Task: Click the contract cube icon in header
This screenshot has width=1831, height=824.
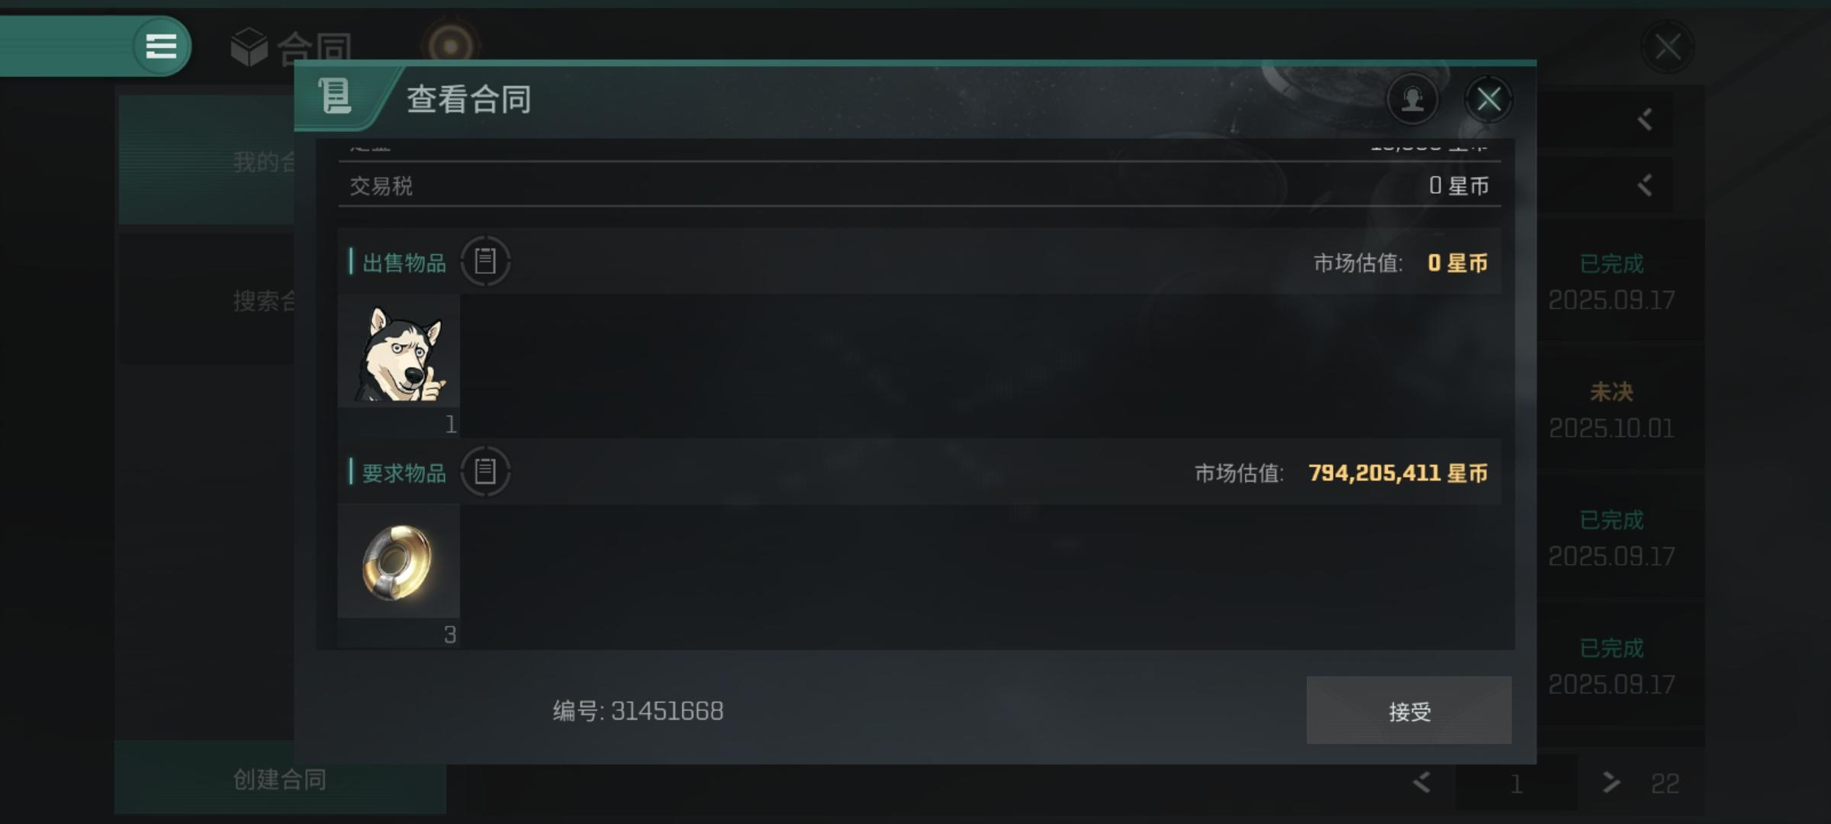Action: pyautogui.click(x=249, y=47)
